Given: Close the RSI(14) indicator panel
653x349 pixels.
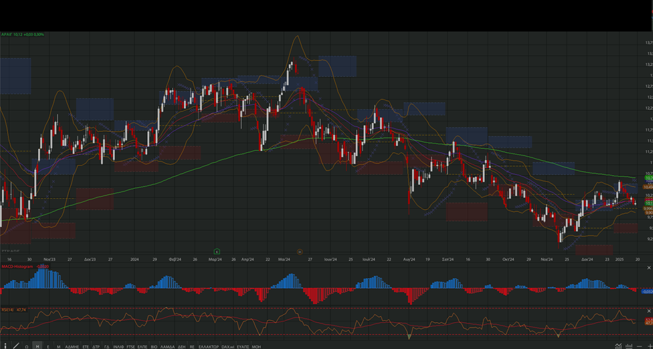Looking at the screenshot, I should pos(649,311).
